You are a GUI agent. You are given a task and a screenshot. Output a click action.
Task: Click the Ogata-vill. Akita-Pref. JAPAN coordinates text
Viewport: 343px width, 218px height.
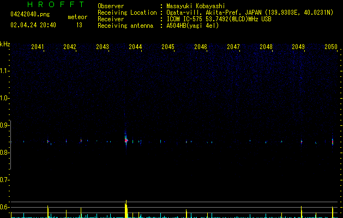click(250, 13)
